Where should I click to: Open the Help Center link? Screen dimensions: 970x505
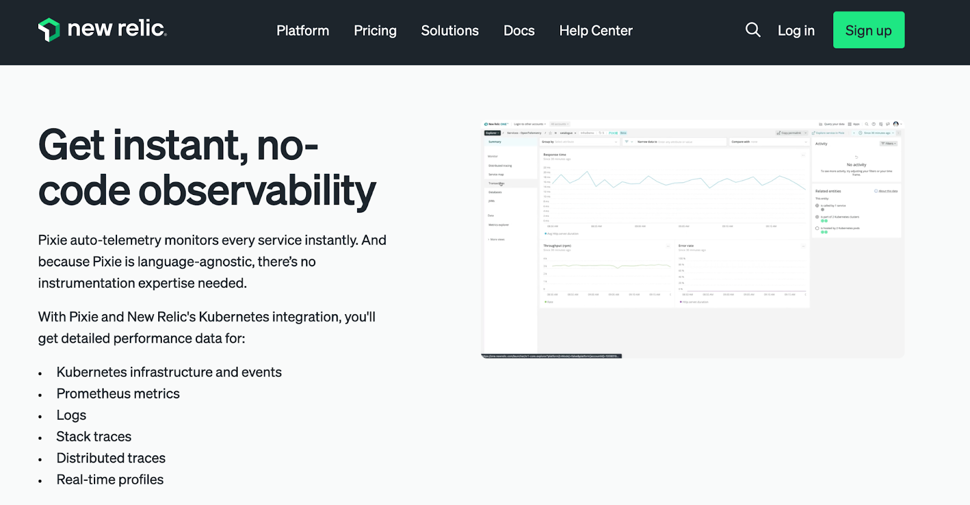tap(596, 30)
